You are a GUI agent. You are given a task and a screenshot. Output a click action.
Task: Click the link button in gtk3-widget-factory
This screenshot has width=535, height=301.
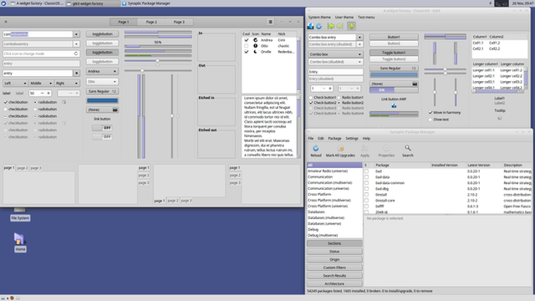tap(102, 119)
